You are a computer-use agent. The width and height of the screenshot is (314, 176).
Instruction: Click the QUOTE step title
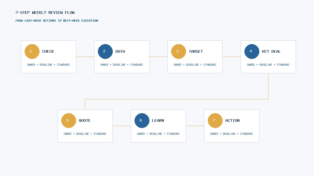click(85, 120)
